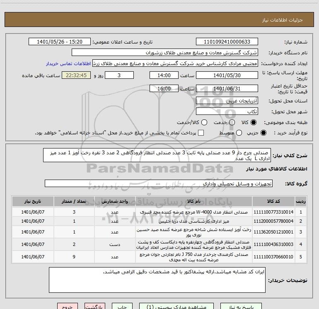
Task: Select the کالا radio button
Action: coord(254,122)
